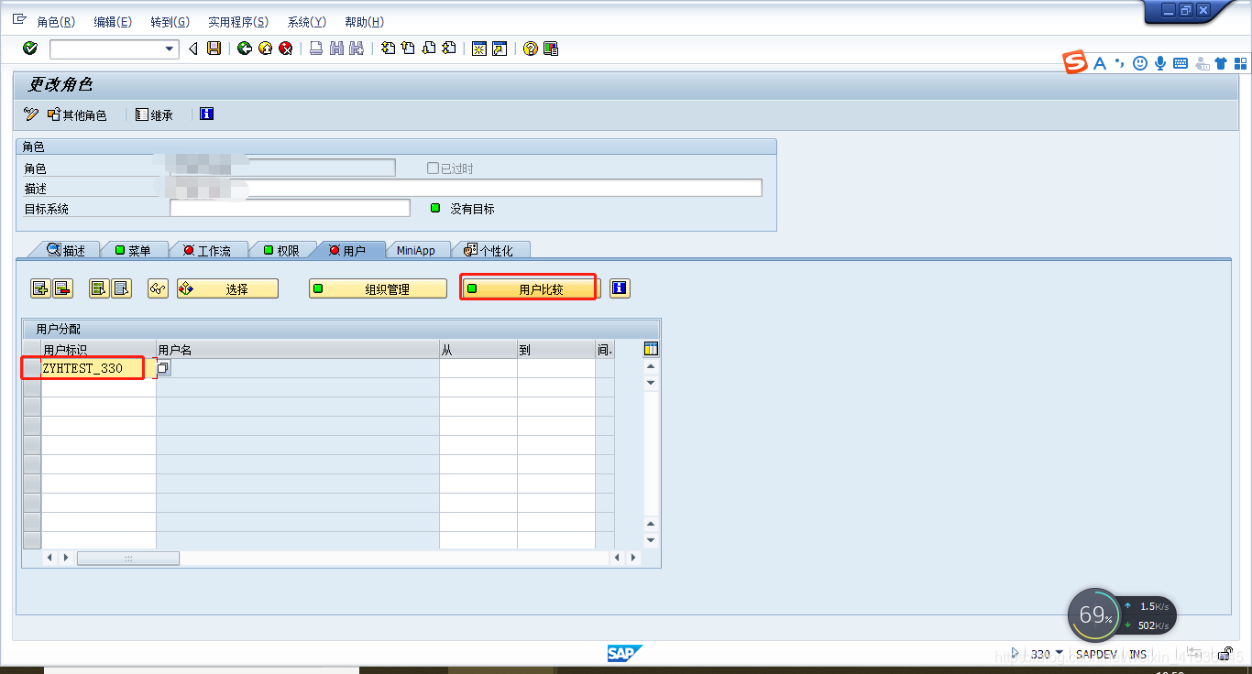Open the table column settings icon
This screenshot has height=674, width=1252.
tap(651, 349)
